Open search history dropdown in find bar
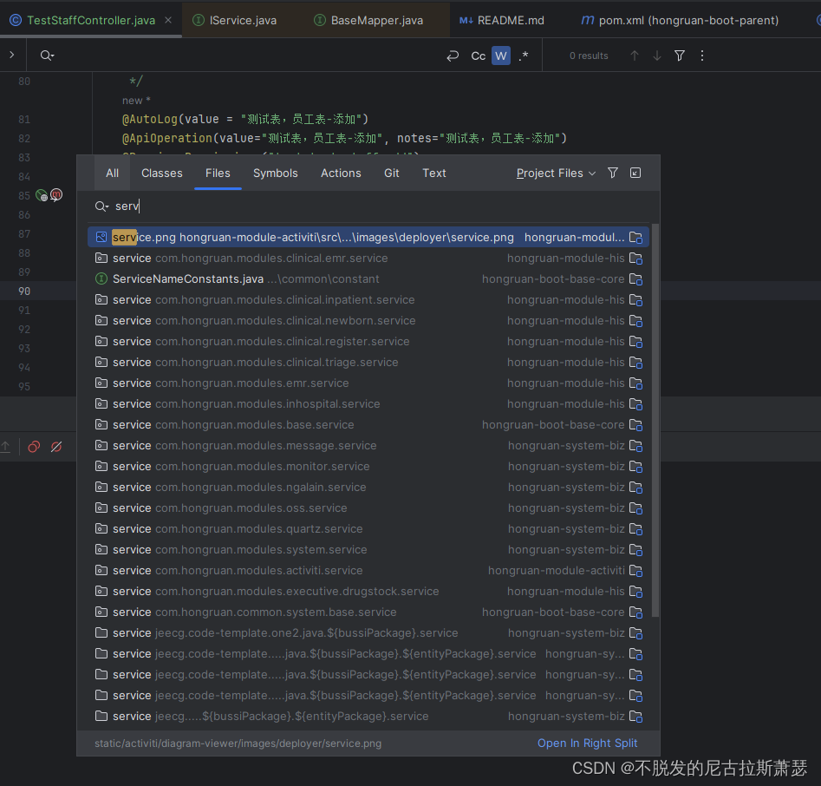821x786 pixels. (47, 56)
